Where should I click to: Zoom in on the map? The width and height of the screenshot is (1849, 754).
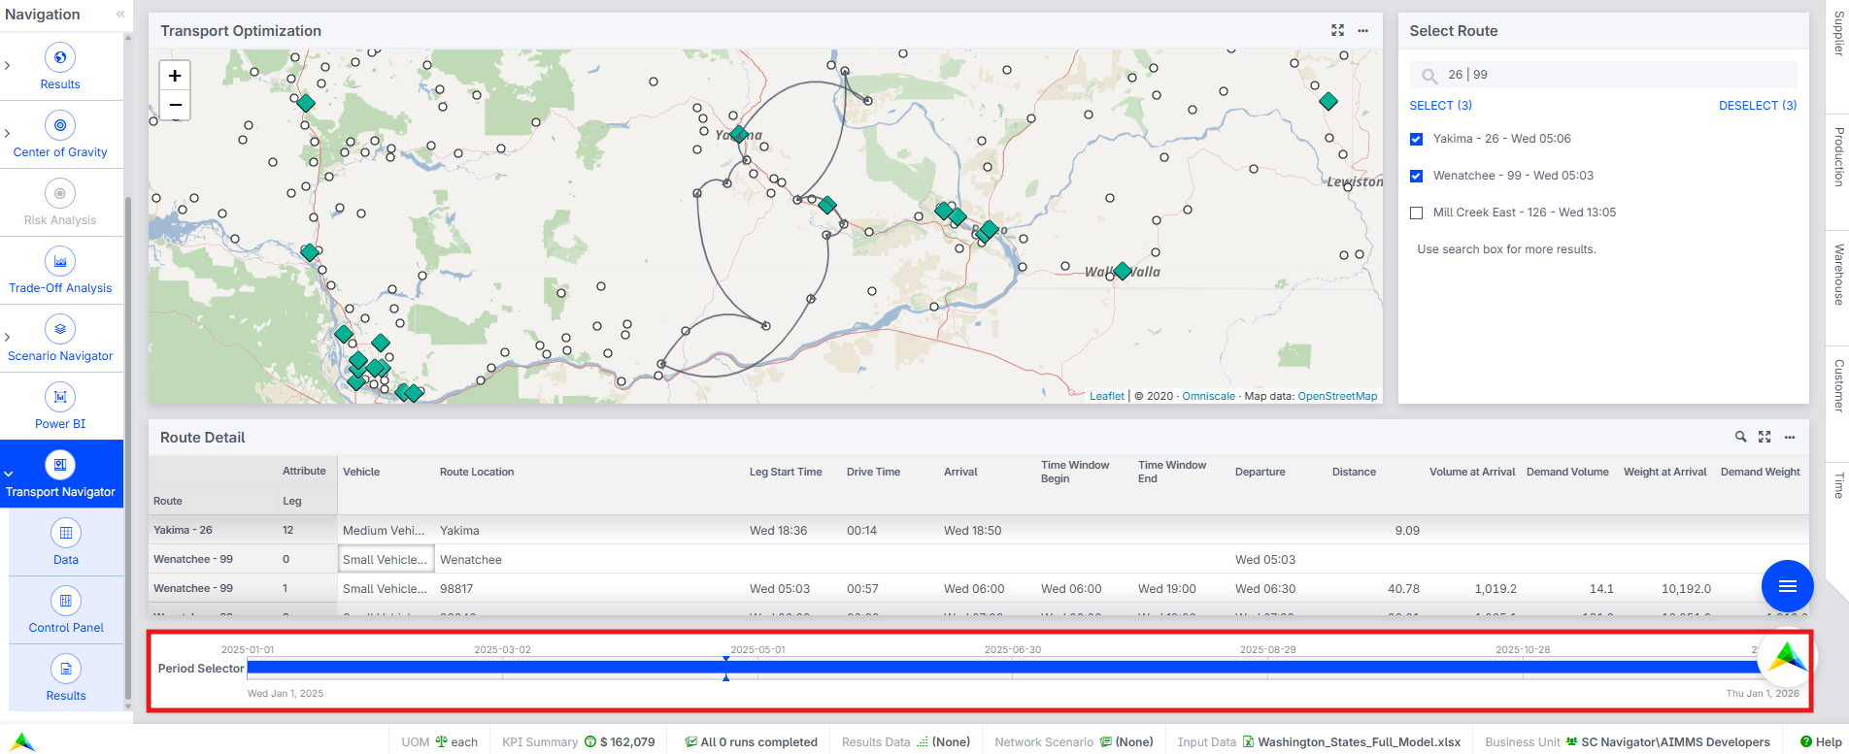[x=175, y=75]
